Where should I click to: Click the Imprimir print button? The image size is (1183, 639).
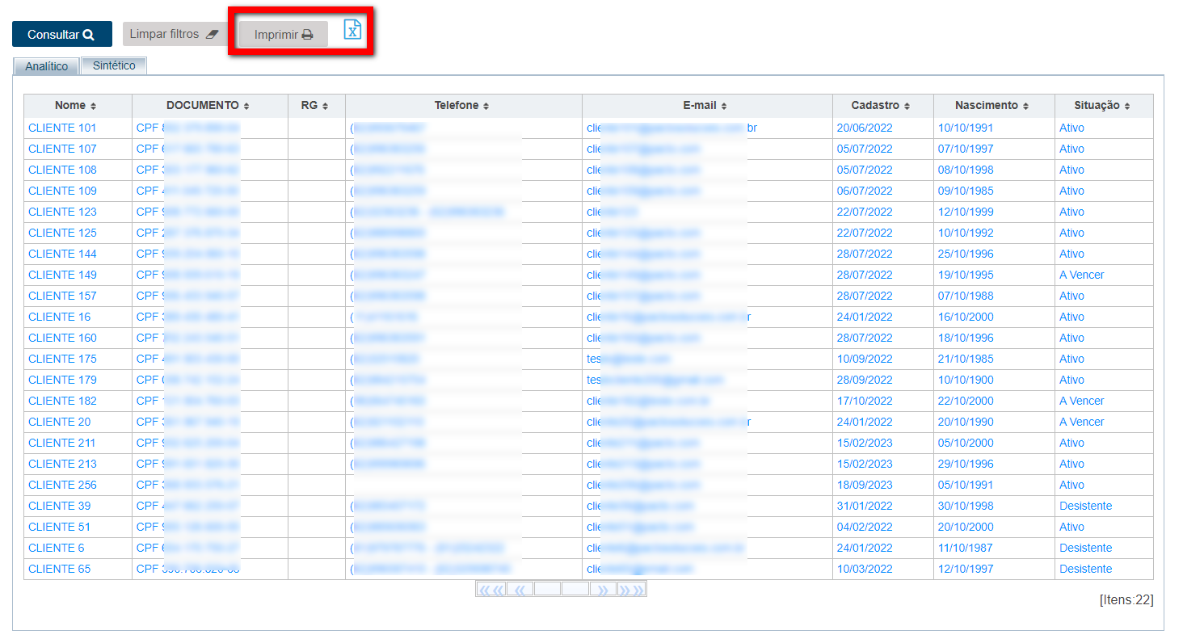tap(283, 35)
